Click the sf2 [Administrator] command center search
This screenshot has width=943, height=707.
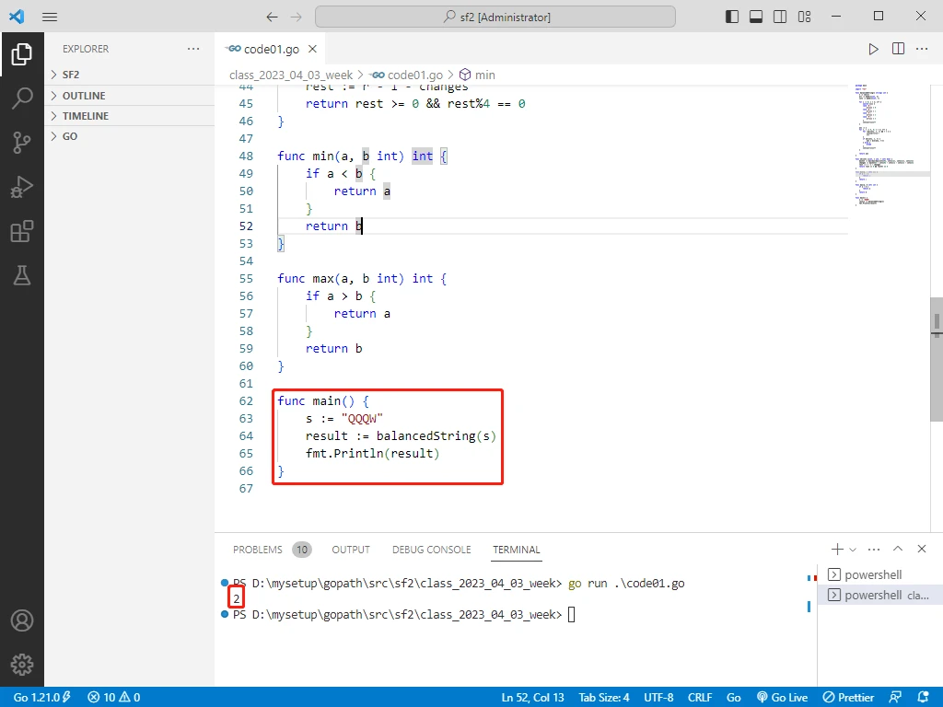tap(495, 17)
